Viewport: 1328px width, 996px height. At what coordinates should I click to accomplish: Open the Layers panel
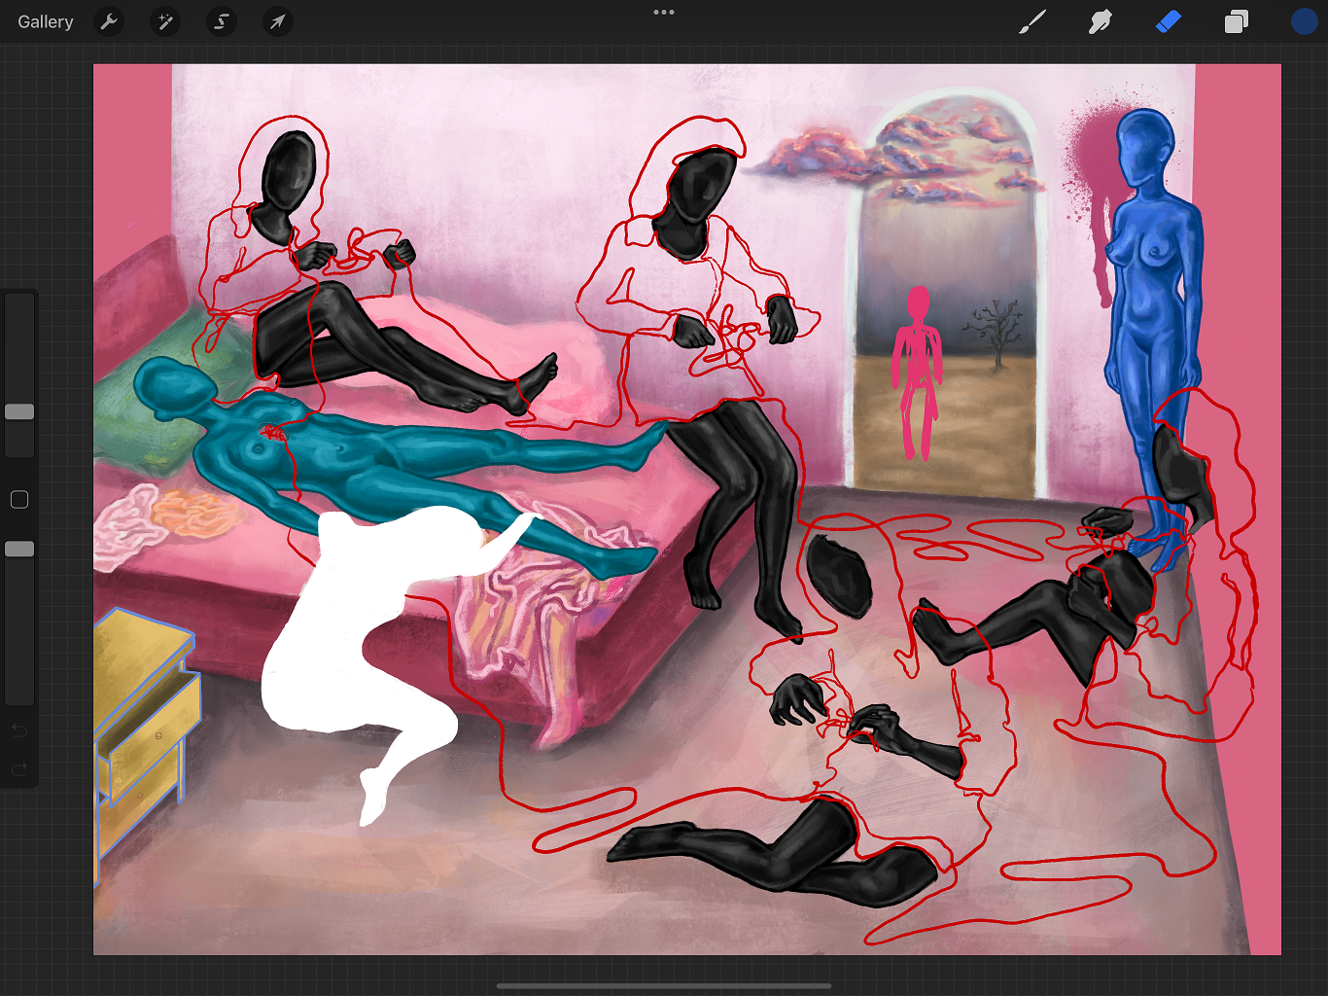pos(1237,21)
